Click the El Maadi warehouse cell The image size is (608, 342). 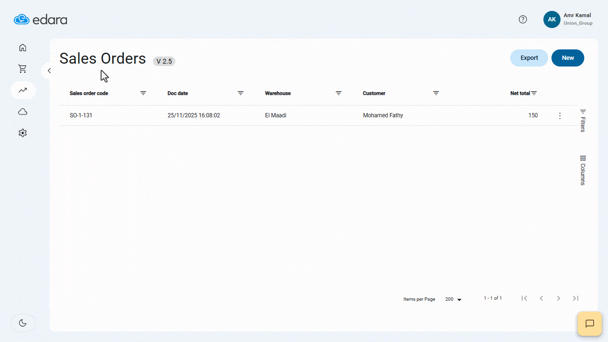point(275,115)
